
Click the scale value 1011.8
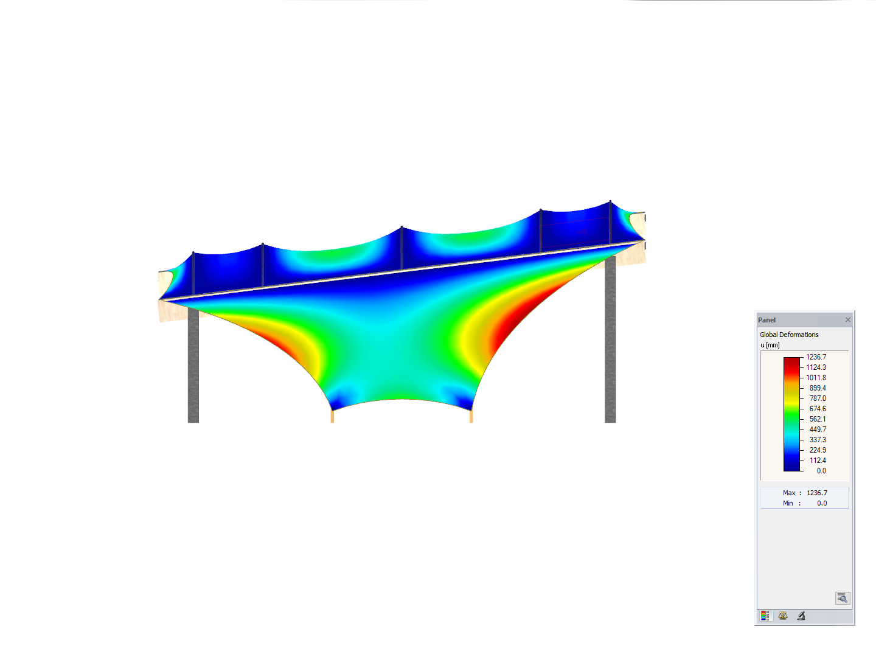coord(816,377)
